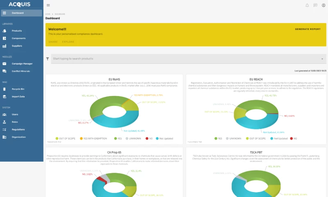Click the filter funnel icon

coord(48,59)
